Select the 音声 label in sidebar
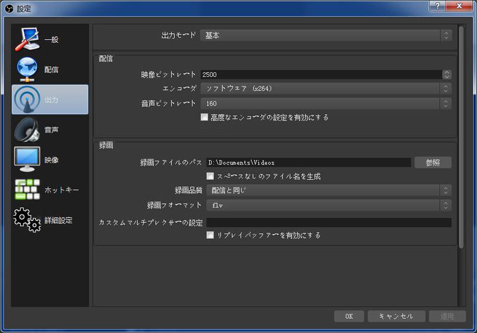This screenshot has width=477, height=333. pyautogui.click(x=51, y=130)
